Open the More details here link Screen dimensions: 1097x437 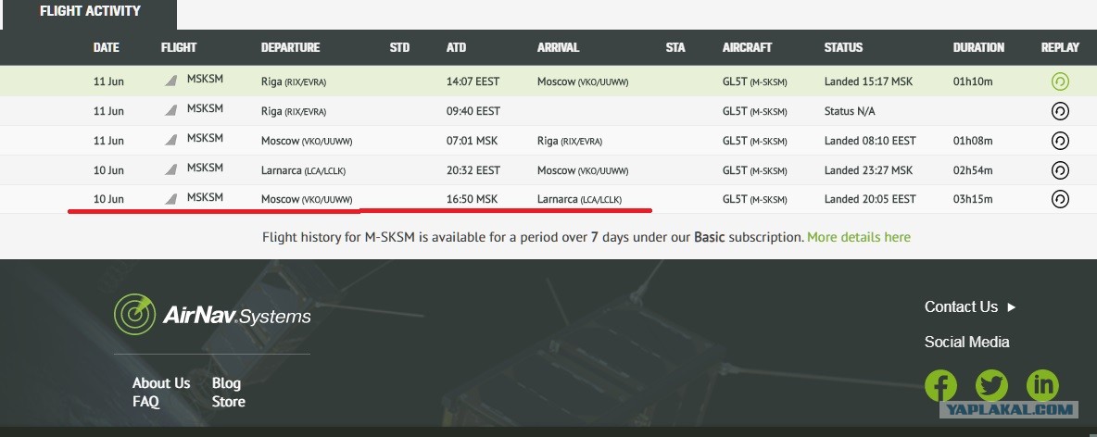click(859, 237)
